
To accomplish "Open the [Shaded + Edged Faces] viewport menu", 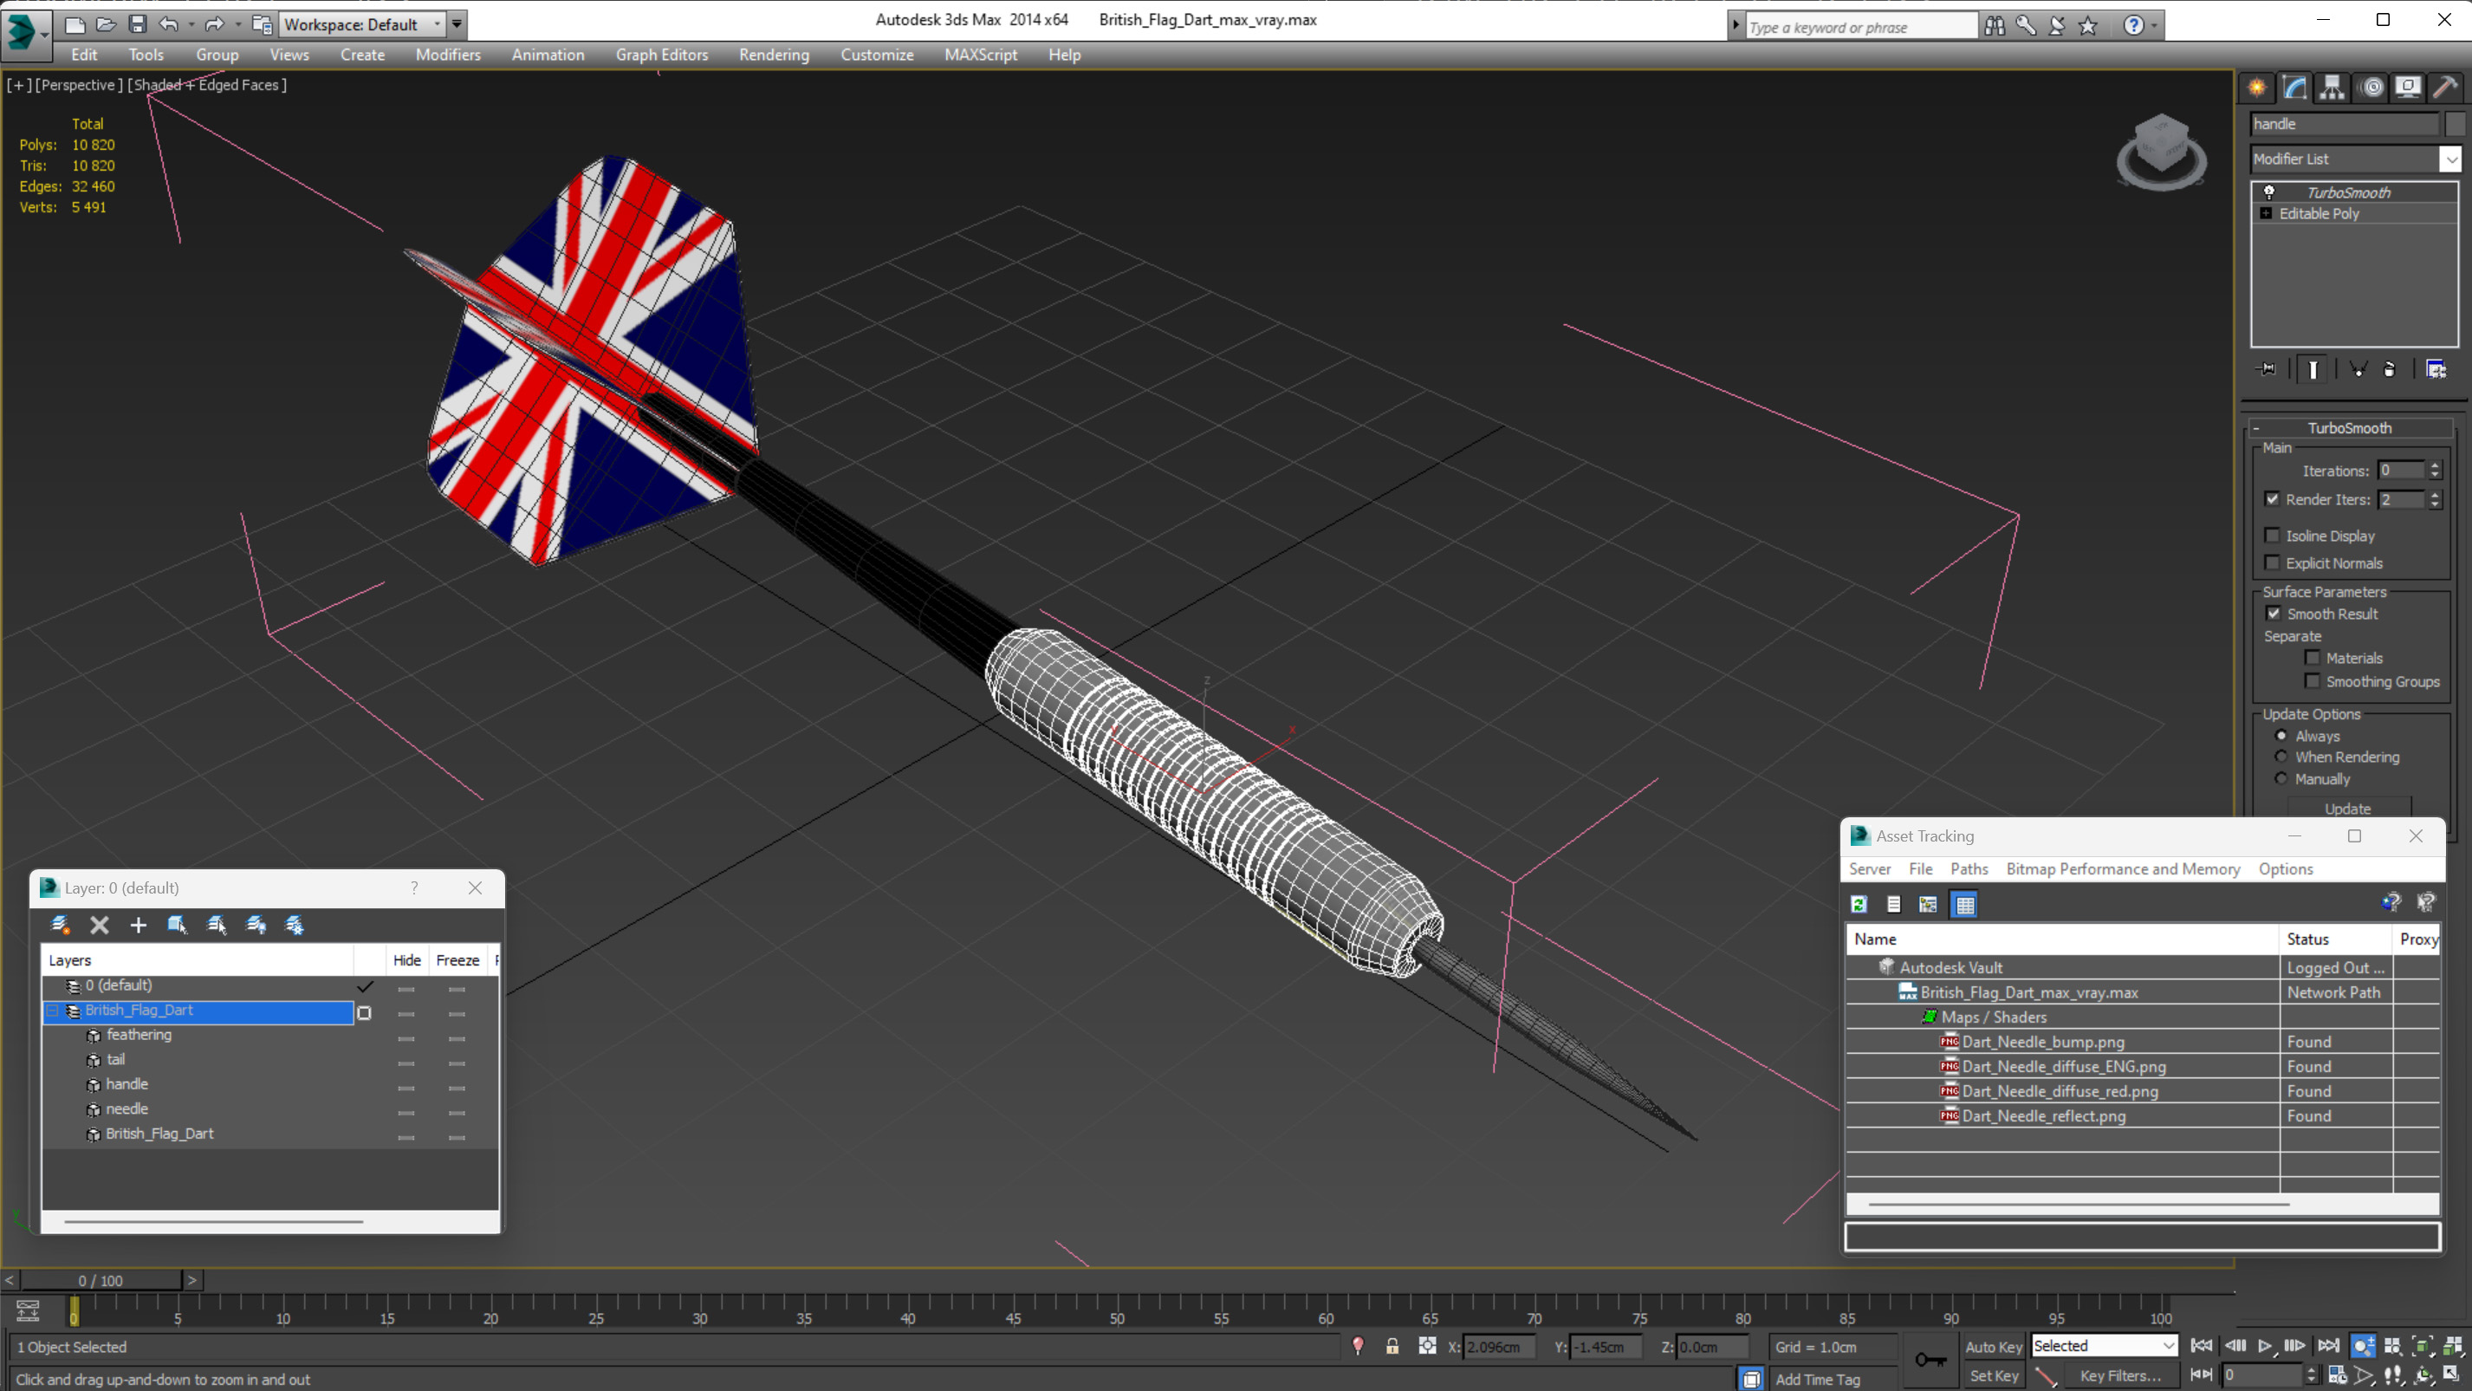I will 207,84.
